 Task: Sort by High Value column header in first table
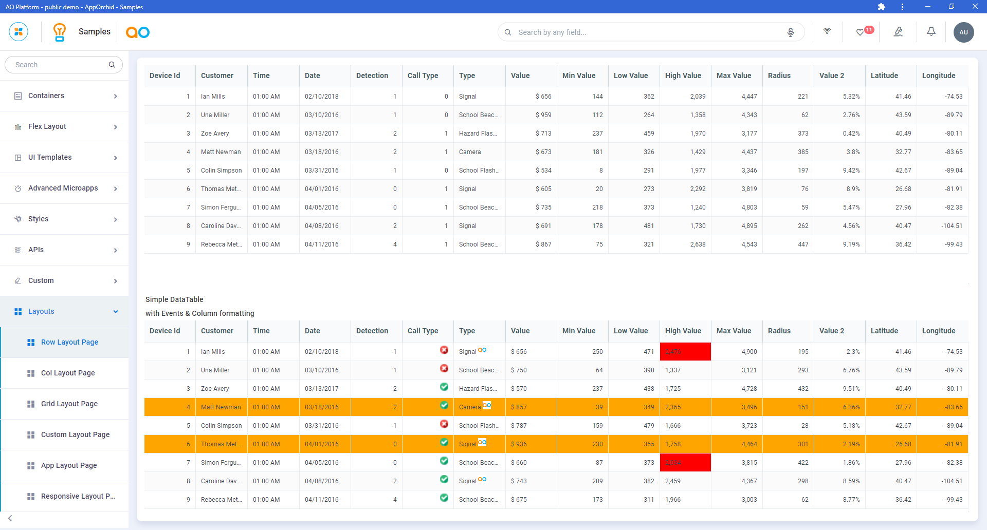683,75
